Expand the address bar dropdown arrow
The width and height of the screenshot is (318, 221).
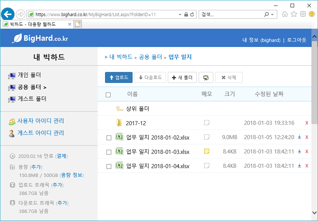180,15
